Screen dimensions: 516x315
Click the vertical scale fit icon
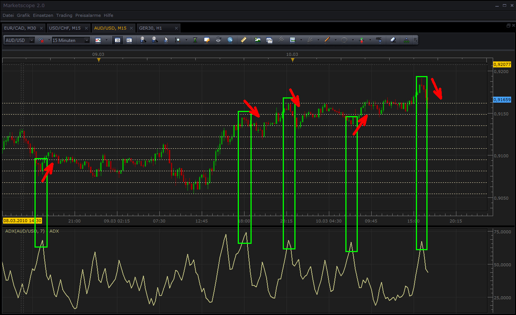[195, 40]
